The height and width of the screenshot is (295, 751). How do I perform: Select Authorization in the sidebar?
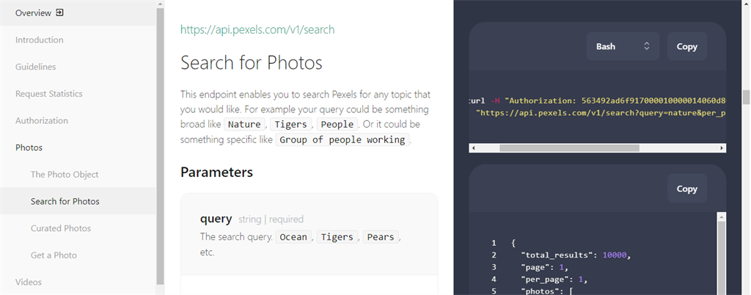click(42, 120)
